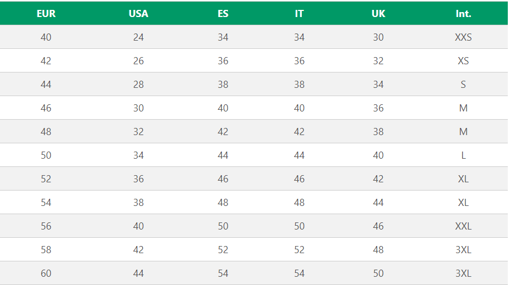The height and width of the screenshot is (285, 510).
Task: Click UK size 50 cell
Action: click(x=378, y=273)
